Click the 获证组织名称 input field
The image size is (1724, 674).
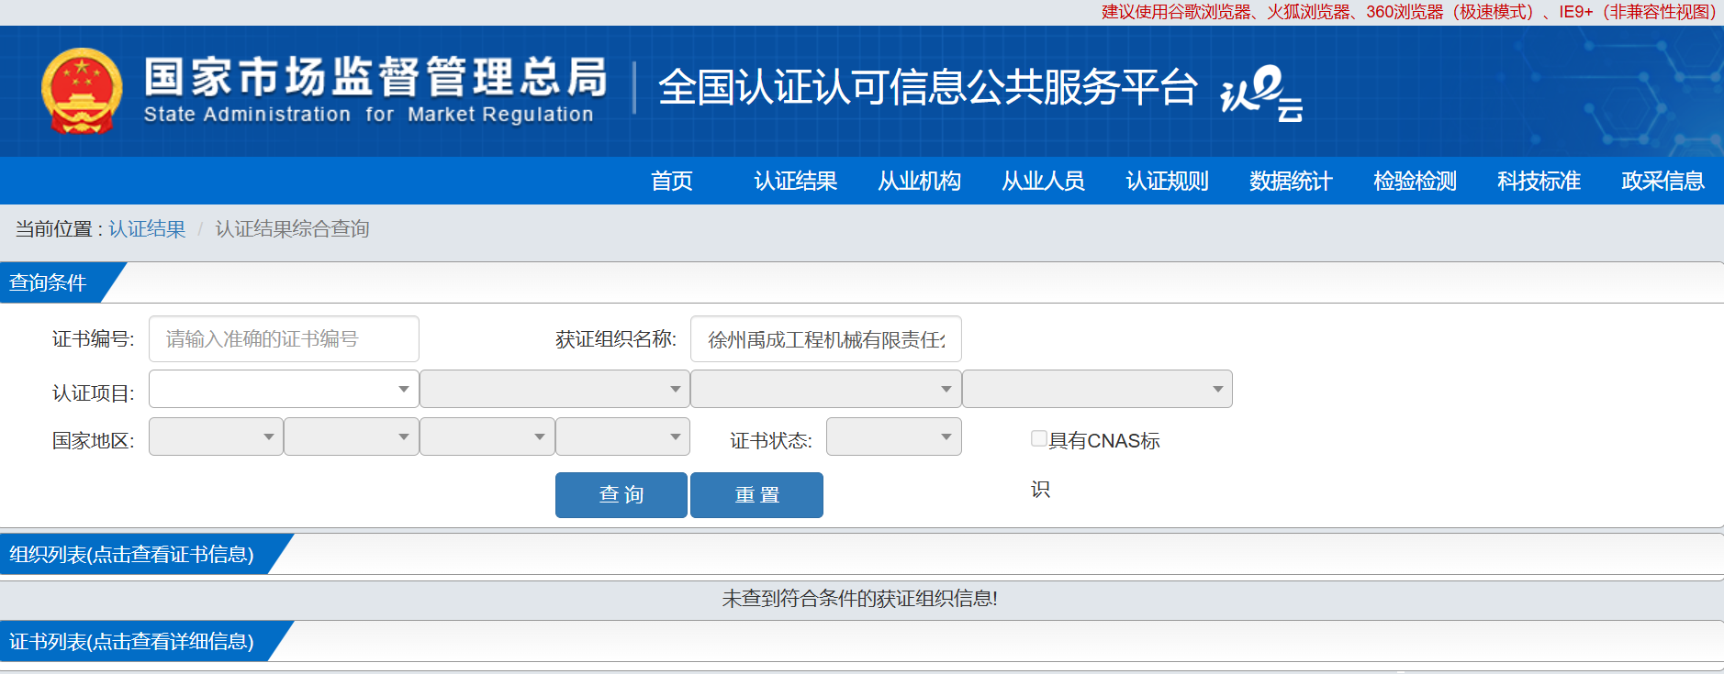(826, 339)
